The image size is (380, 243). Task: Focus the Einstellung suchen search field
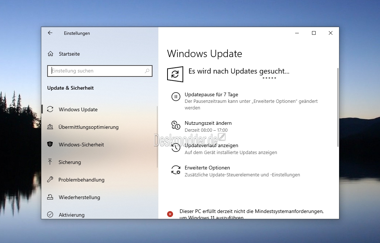pyautogui.click(x=100, y=71)
